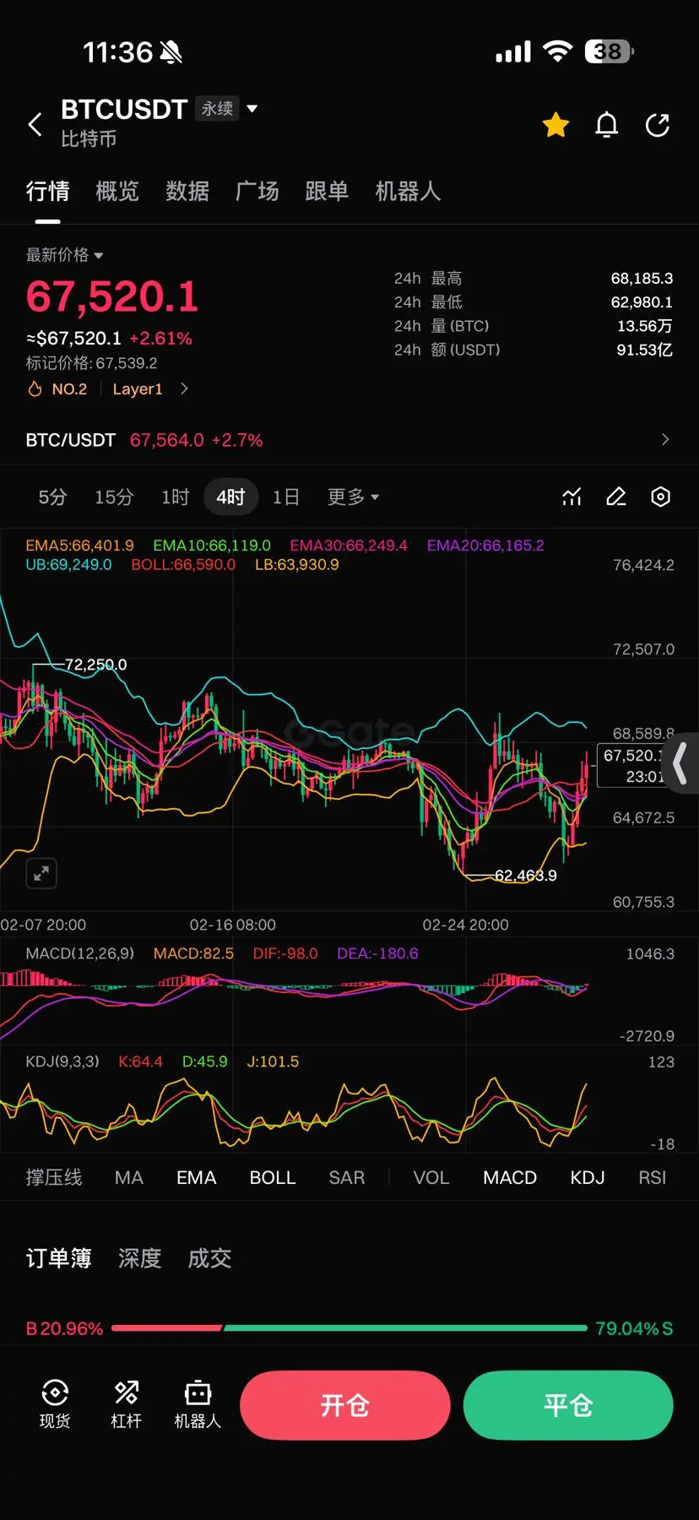Switch to the 成交 tab
Image resolution: width=699 pixels, height=1520 pixels.
coord(209,1259)
